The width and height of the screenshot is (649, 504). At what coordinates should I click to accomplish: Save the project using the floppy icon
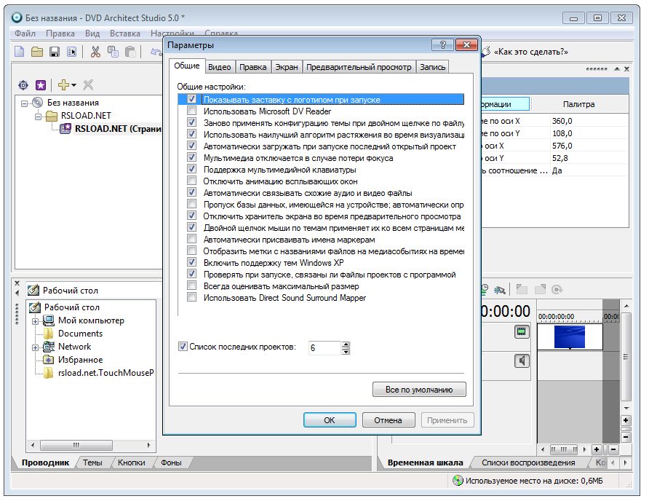tap(55, 52)
